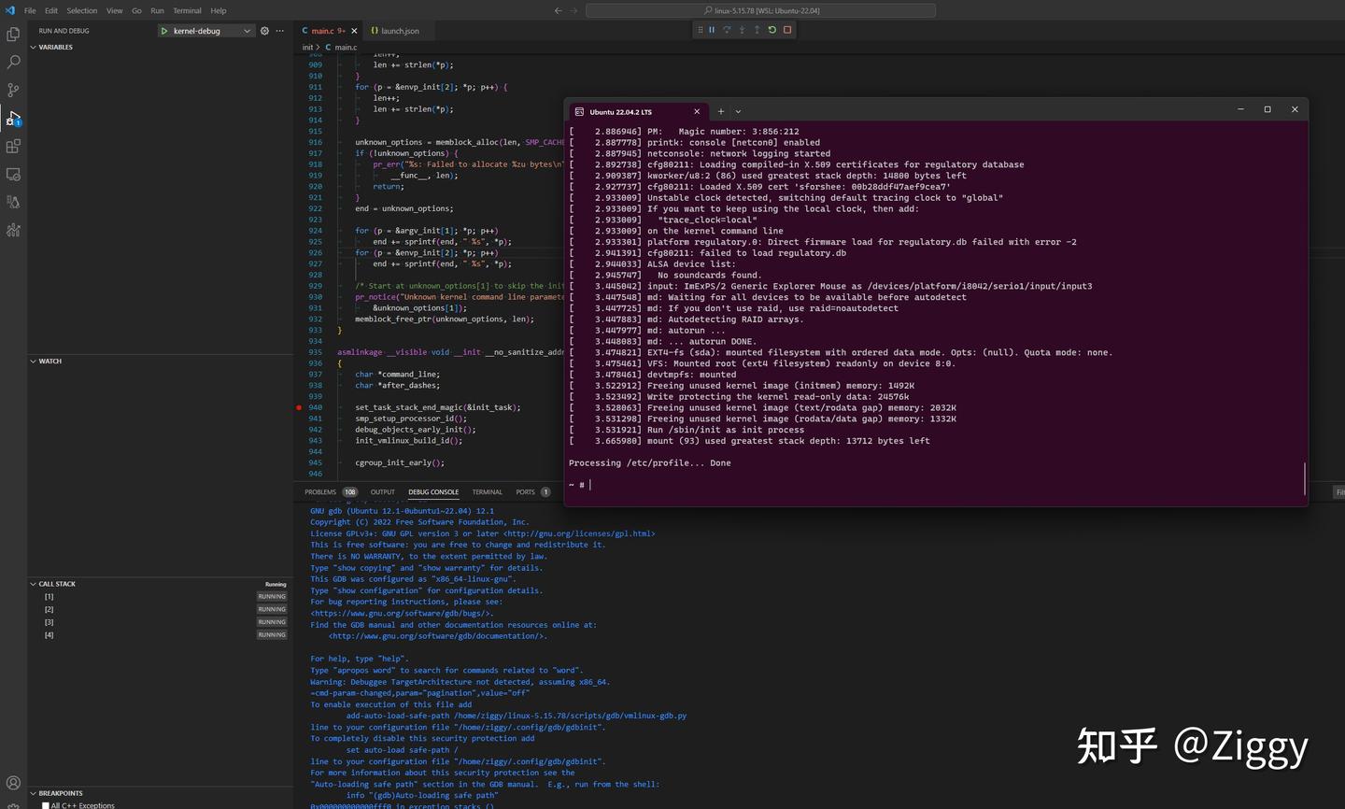Open the terminal profile dropdown chevron
This screenshot has width=1345, height=809.
click(x=738, y=111)
